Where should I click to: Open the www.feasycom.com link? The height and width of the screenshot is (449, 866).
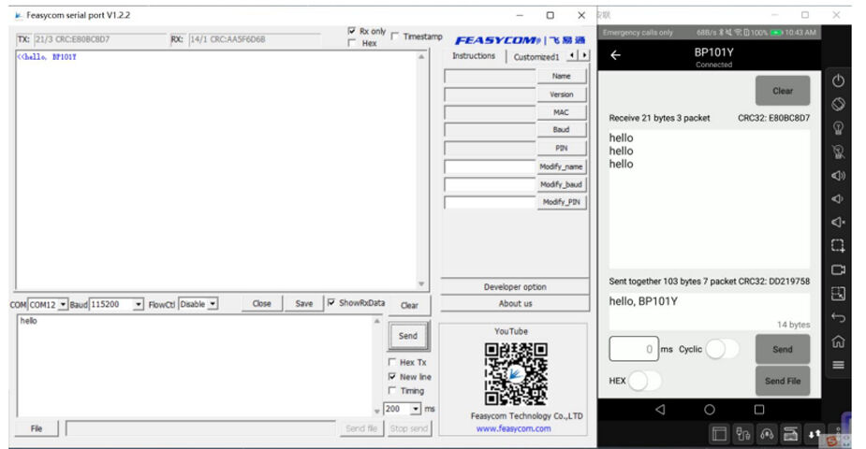click(513, 428)
